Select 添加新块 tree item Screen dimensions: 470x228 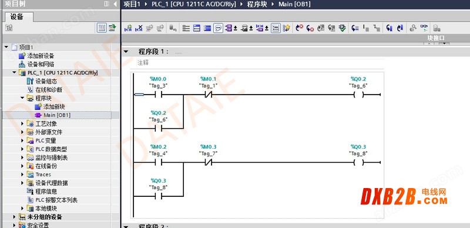[x=54, y=106]
